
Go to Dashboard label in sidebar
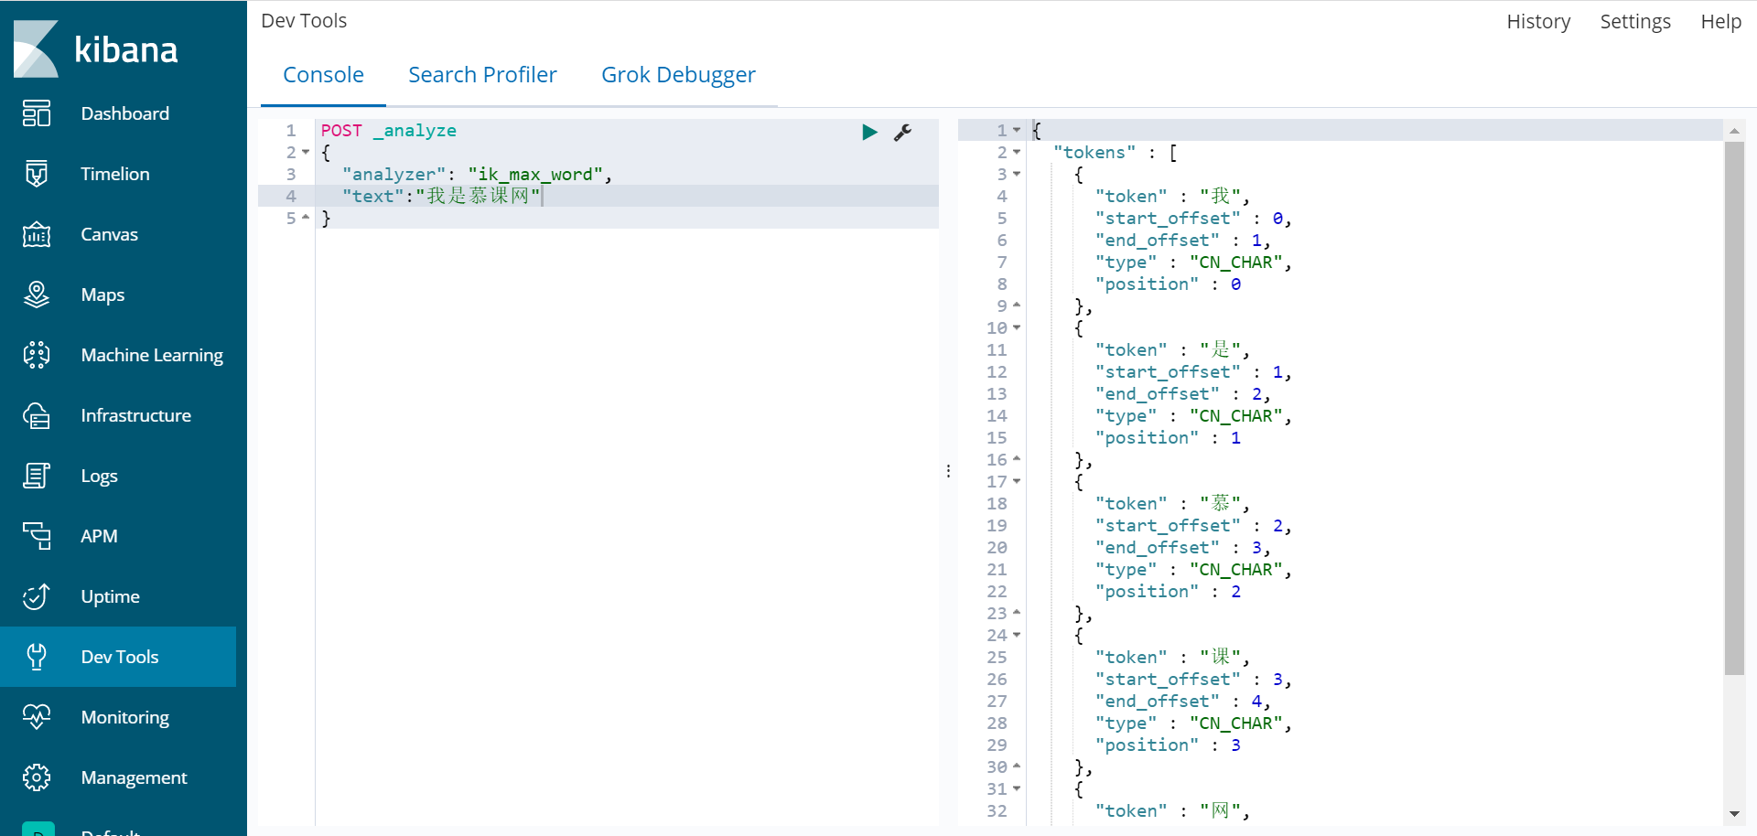pos(125,113)
